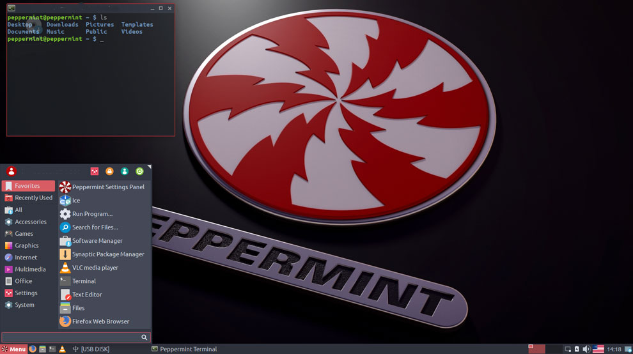
Task: Click the orange lock screen icon
Action: coord(109,171)
